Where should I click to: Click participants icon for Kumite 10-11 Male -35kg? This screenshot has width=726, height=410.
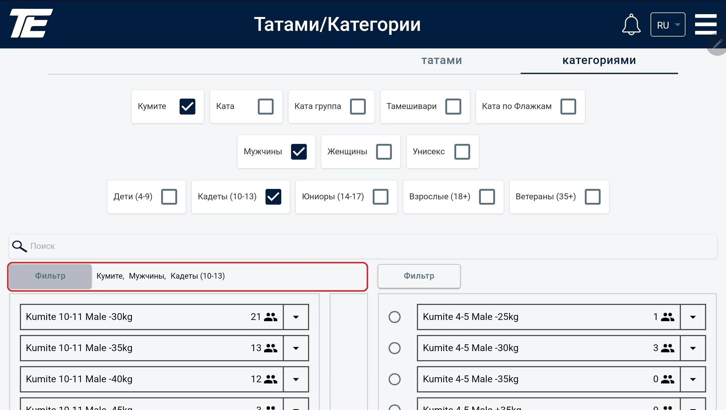click(x=271, y=348)
